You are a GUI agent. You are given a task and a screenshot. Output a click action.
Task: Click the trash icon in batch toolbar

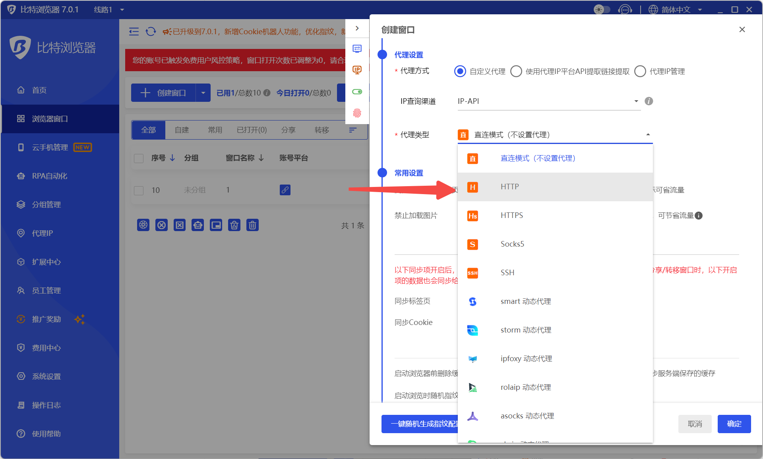tap(252, 225)
